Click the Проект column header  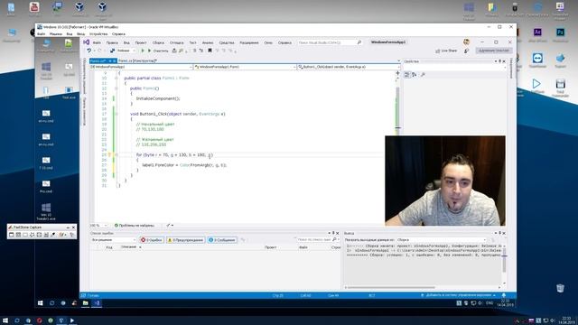pos(271,247)
